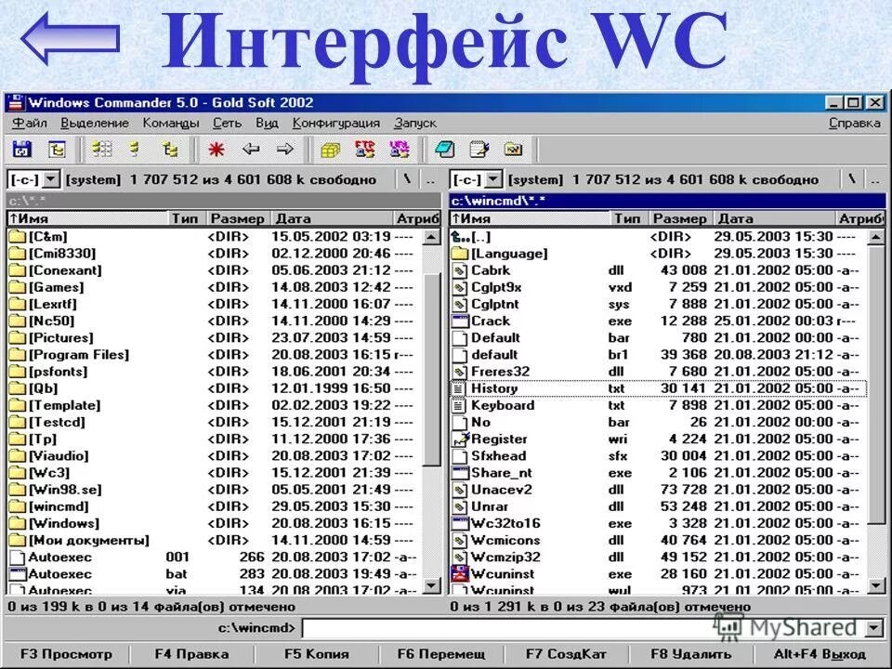Click the last folder toolbar icon
This screenshot has width=892, height=669.
(513, 150)
